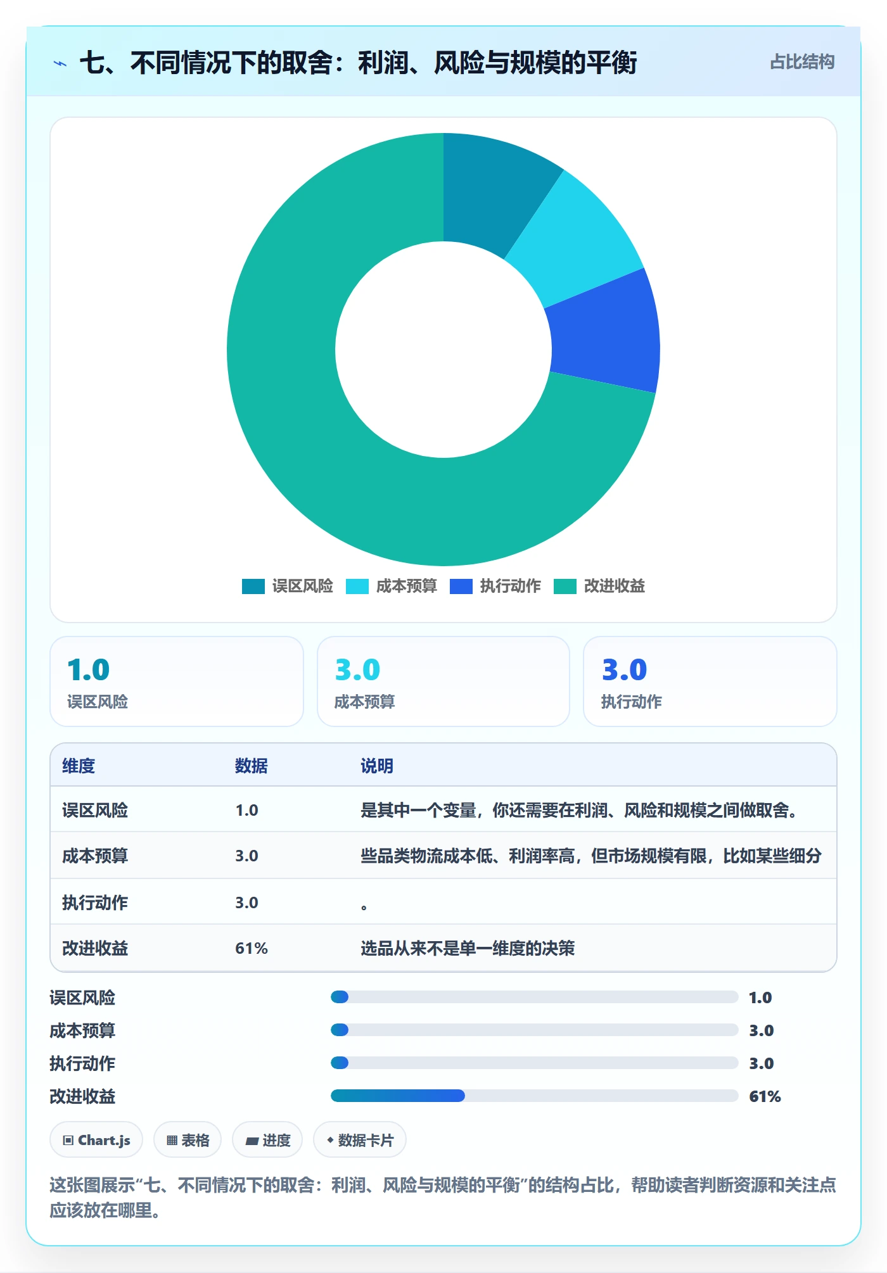Select the 表格 tag chip

[x=188, y=1140]
